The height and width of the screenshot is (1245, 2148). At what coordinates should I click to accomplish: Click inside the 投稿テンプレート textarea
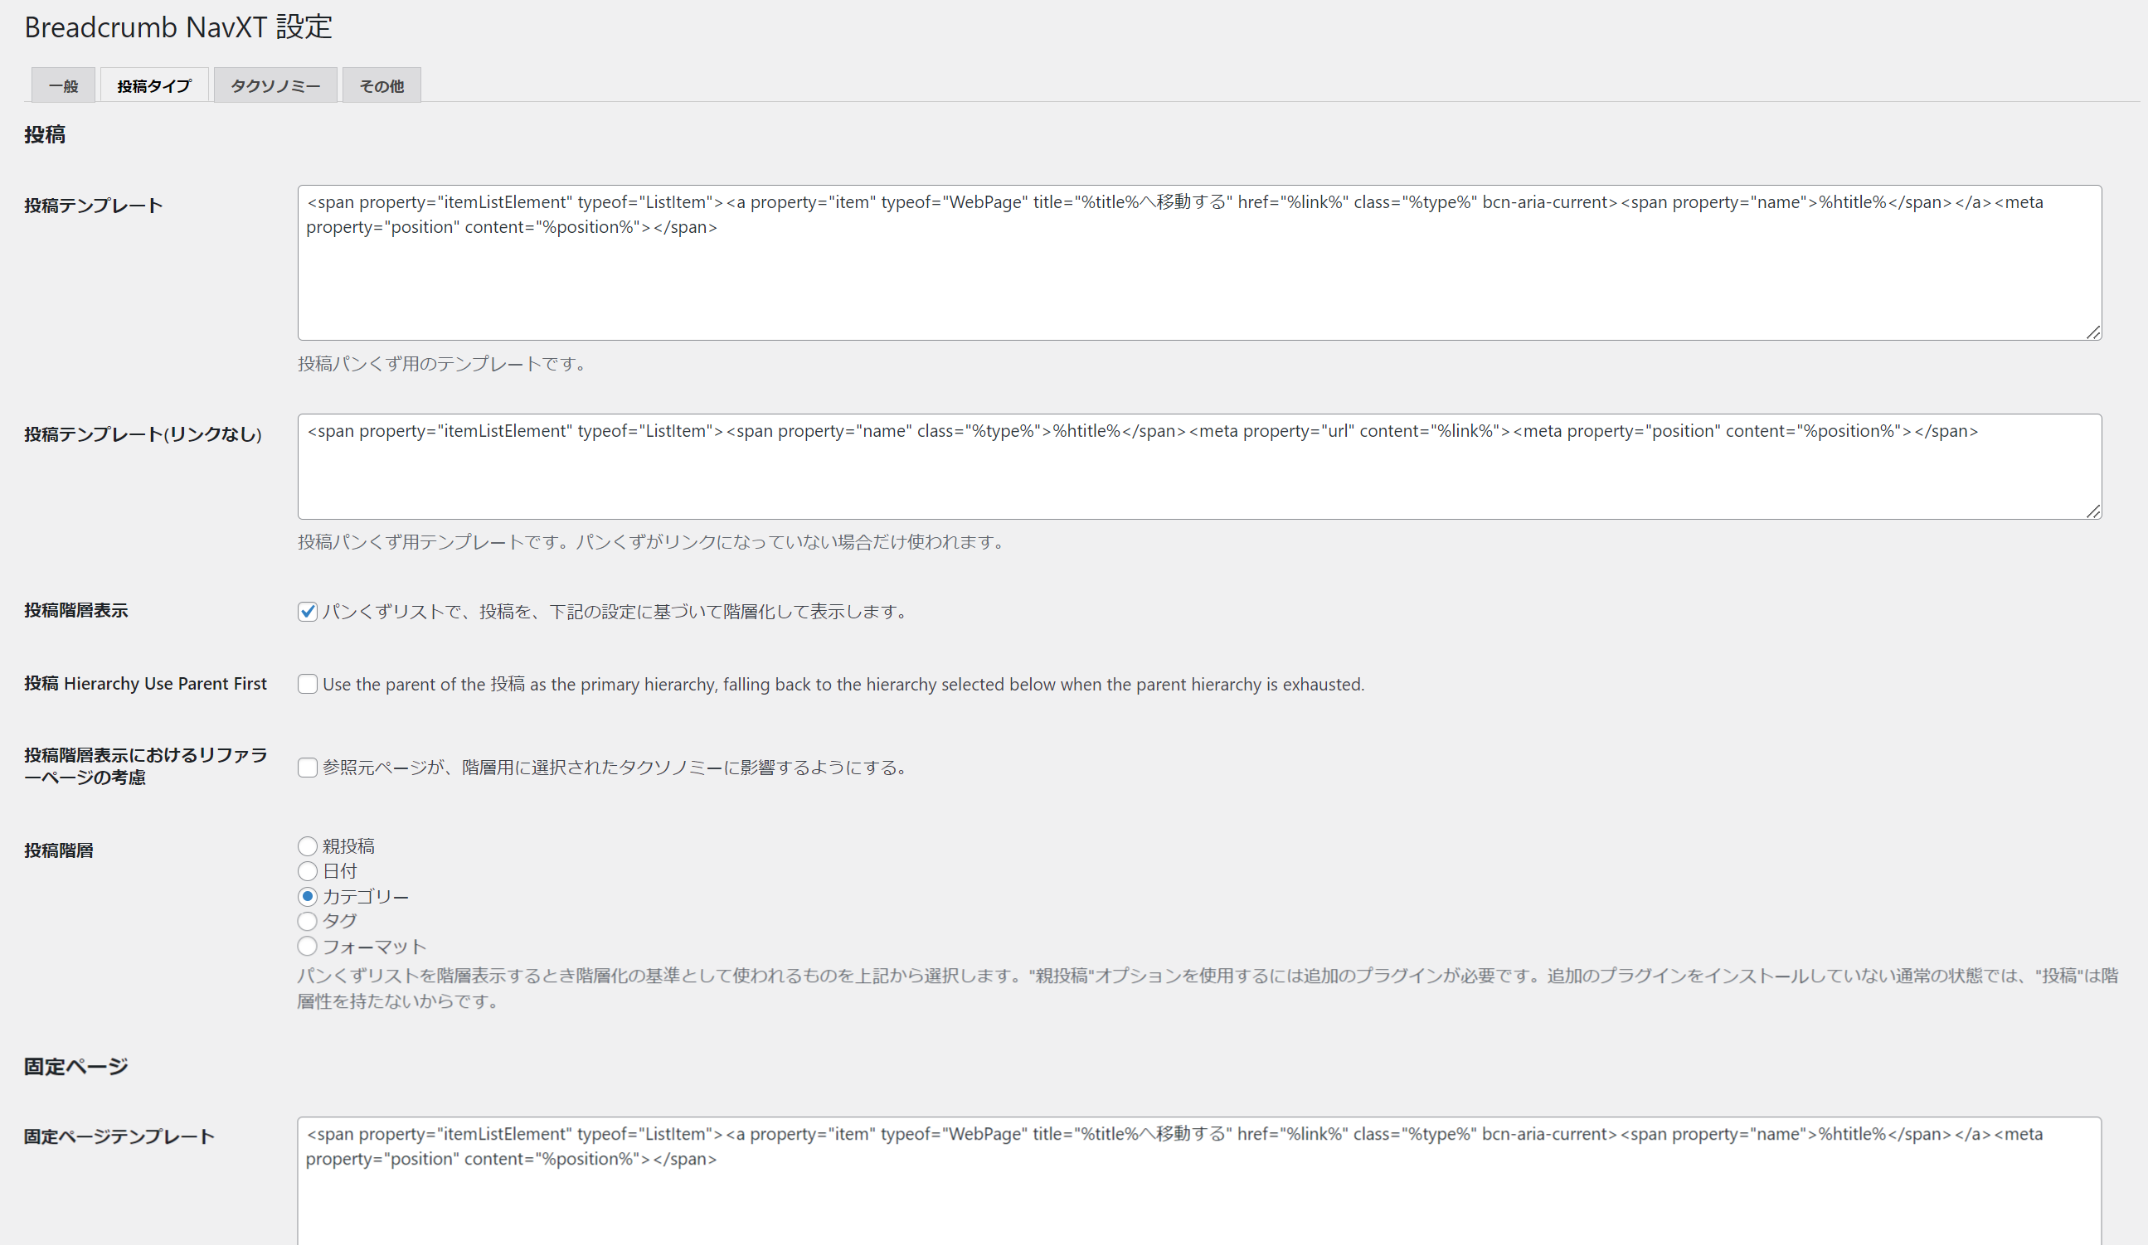click(1199, 263)
